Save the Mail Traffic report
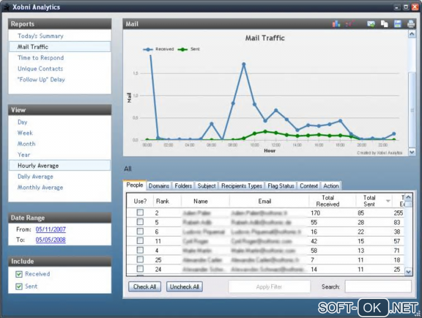422x318 pixels. [x=398, y=24]
